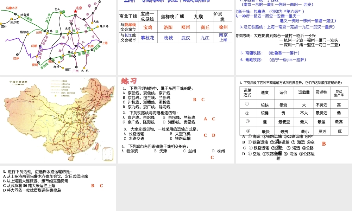The height and width of the screenshot is (211, 352).
Task: Click the 杭州 label on the schematic map
Action: [x=91, y=46]
